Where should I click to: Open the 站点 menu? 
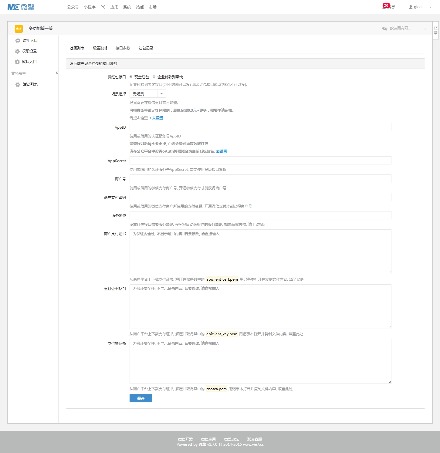[x=140, y=7]
